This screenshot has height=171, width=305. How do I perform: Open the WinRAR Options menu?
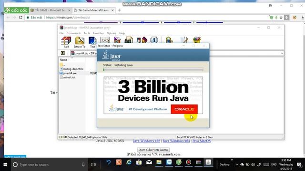(111, 33)
